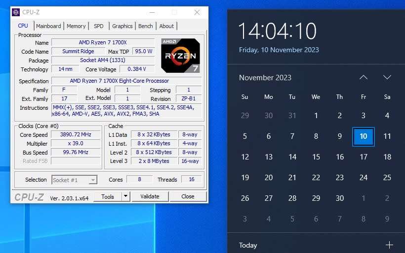The image size is (405, 253).
Task: Click the Validate button
Action: pyautogui.click(x=150, y=196)
